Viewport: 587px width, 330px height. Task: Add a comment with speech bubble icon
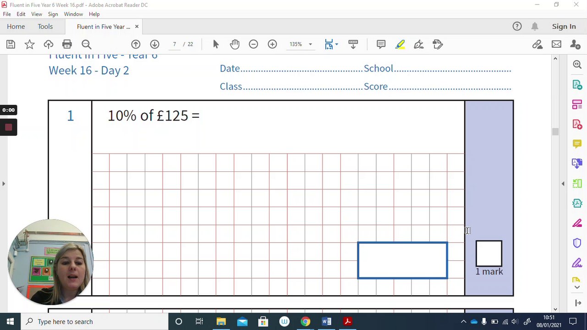[x=381, y=44]
